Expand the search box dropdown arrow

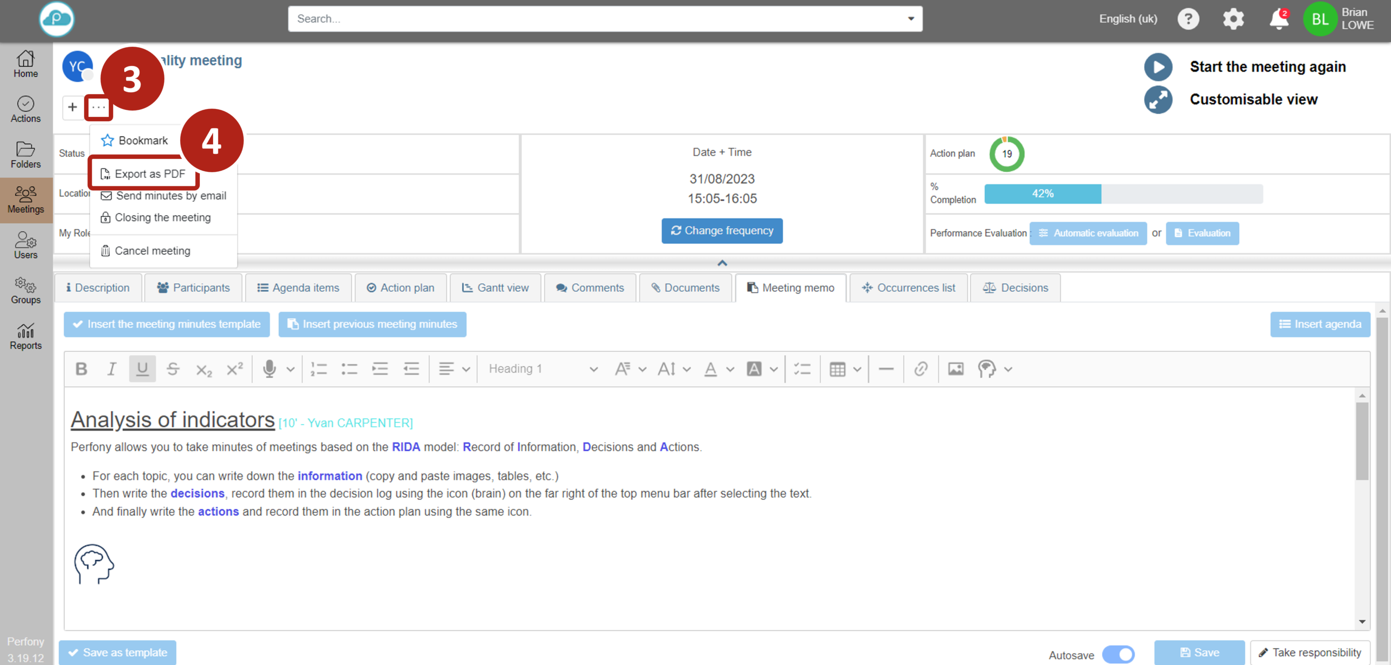[x=911, y=19]
